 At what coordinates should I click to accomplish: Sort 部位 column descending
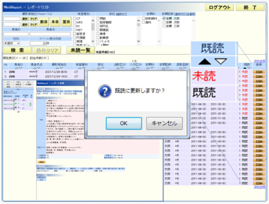(x=103, y=68)
